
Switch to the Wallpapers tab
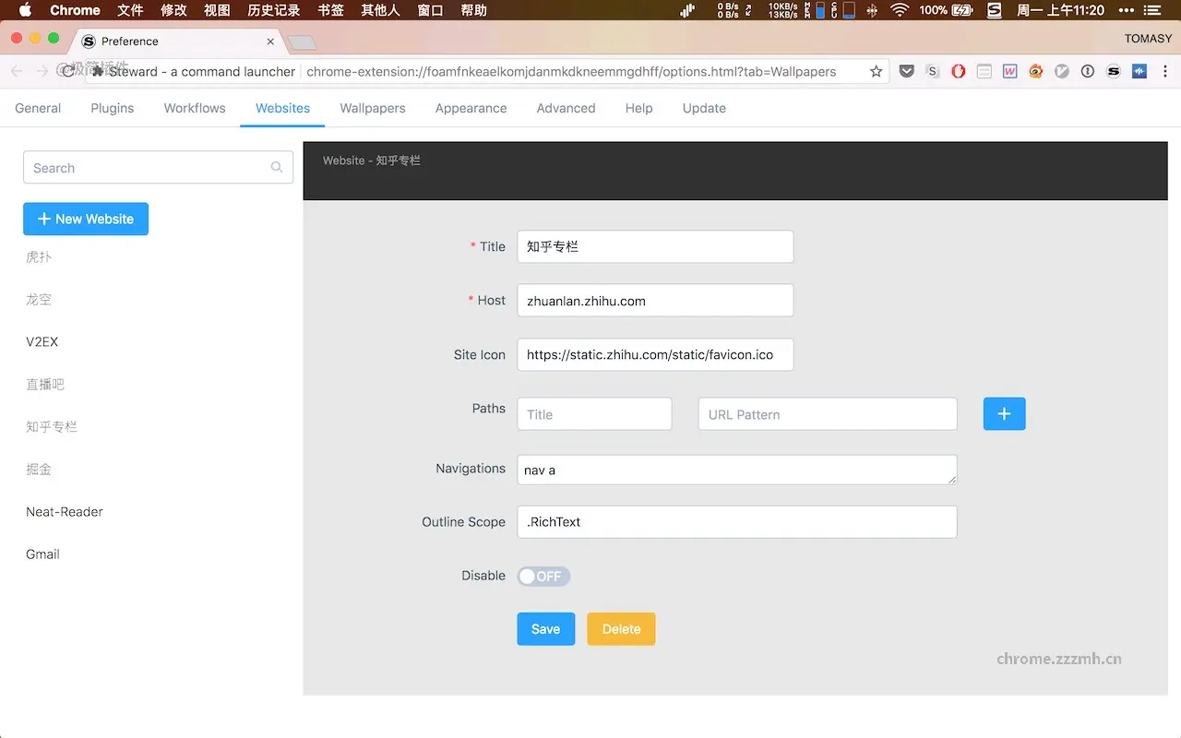[x=372, y=108]
